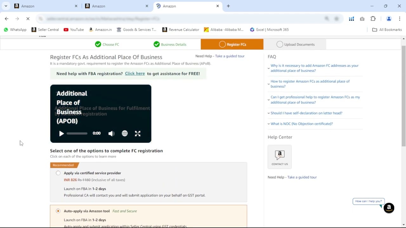
Task: Open the YouTube bookmark
Action: [x=74, y=29]
